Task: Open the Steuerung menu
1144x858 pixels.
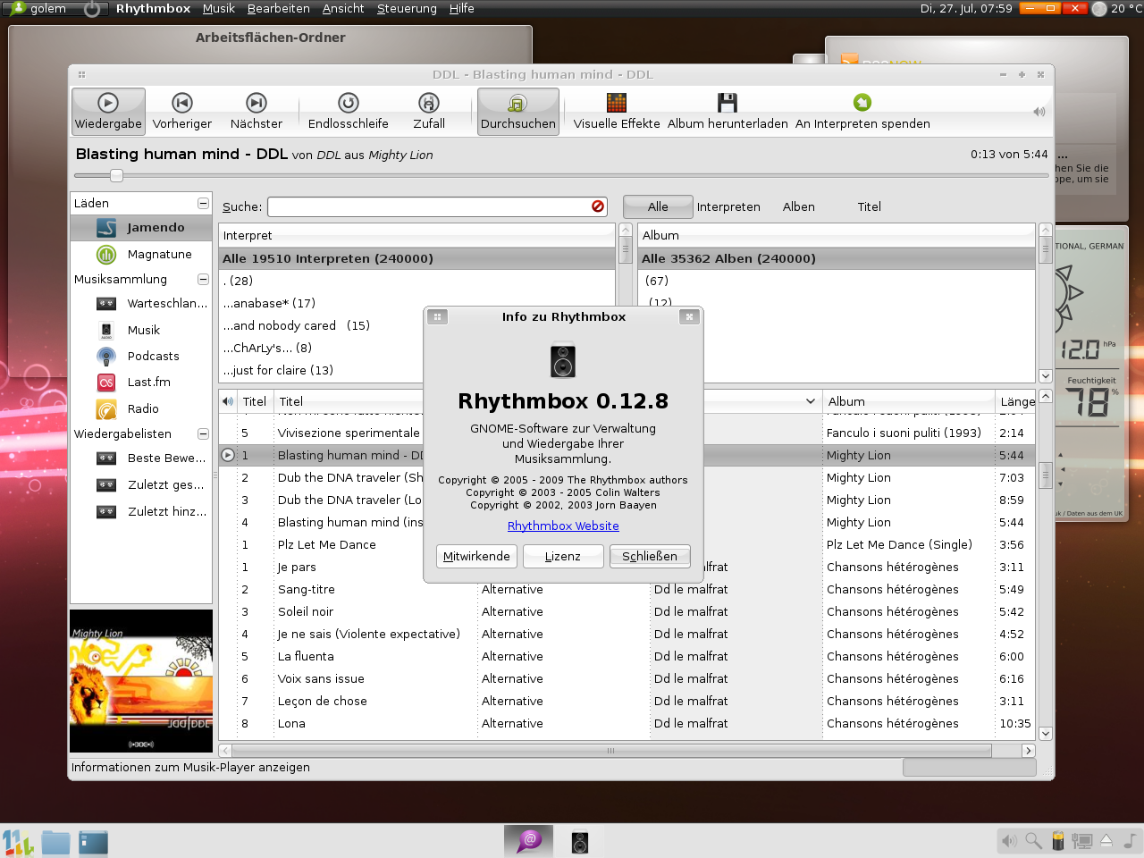Action: (407, 9)
